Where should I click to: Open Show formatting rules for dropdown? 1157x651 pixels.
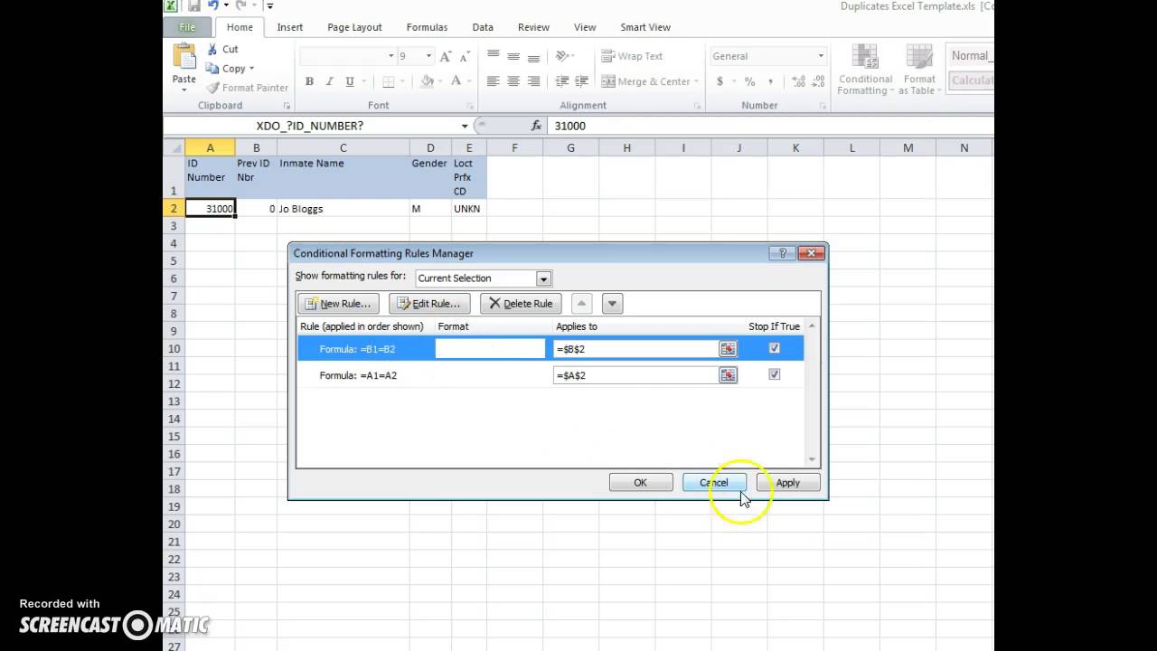coord(543,278)
